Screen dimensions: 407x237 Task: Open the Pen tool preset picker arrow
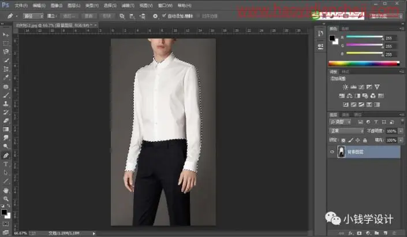point(17,16)
